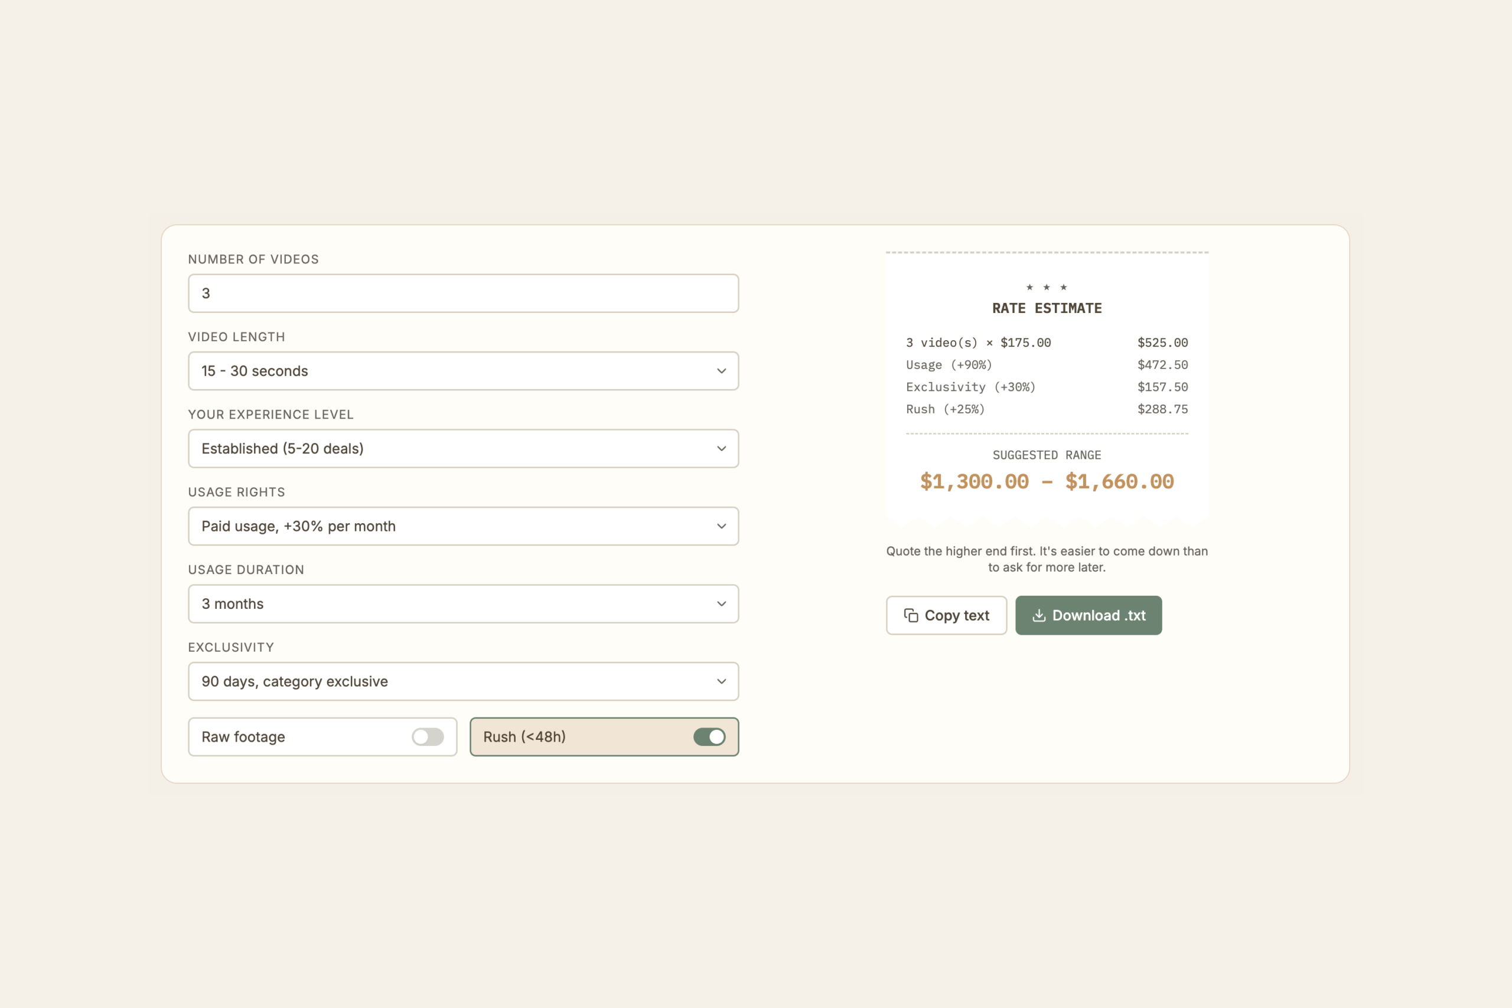Click the copy icon in Copy text button
Image resolution: width=1512 pixels, height=1008 pixels.
911,615
